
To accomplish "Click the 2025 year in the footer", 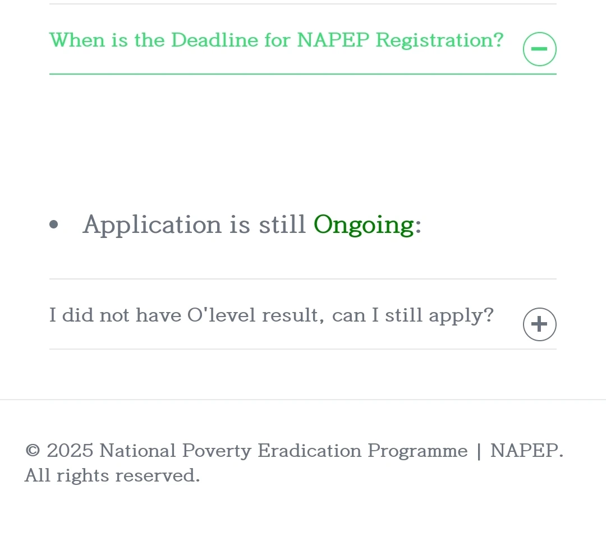I will tap(70, 451).
